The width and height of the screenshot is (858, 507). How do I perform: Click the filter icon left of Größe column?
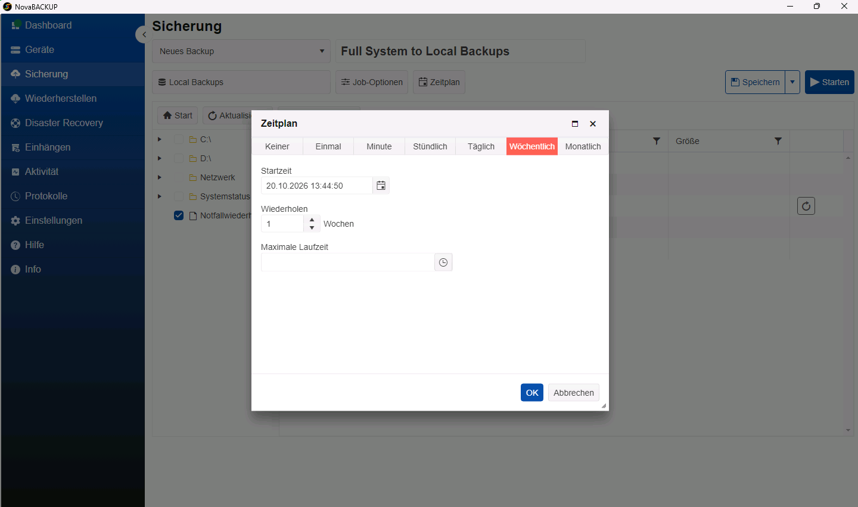(x=657, y=141)
